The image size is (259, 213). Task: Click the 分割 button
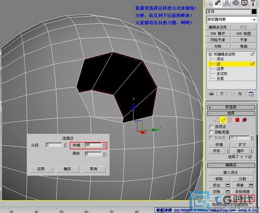(243, 179)
